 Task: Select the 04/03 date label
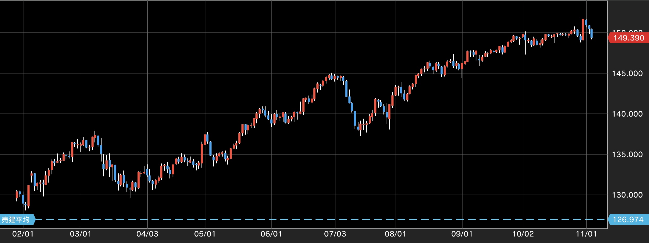(x=147, y=234)
